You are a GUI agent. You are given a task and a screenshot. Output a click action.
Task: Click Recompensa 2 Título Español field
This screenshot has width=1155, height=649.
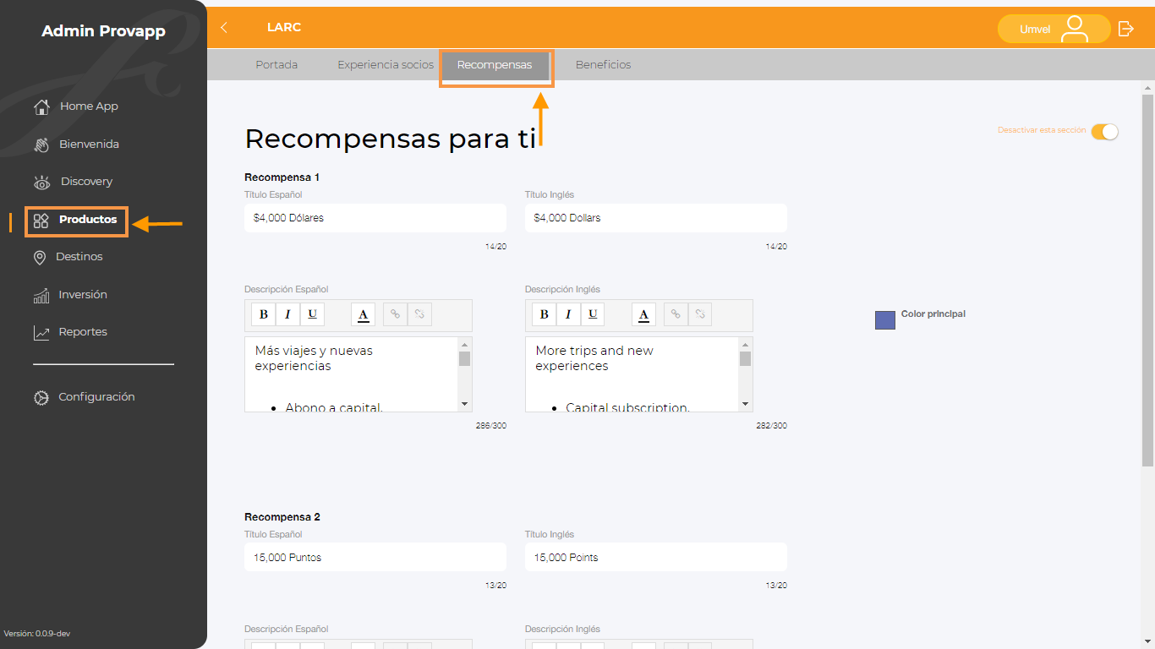tap(375, 558)
